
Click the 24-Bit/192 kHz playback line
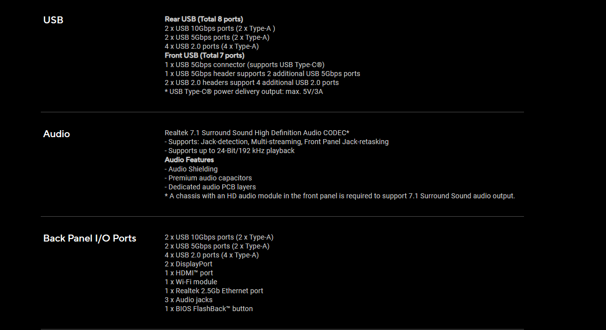(x=230, y=151)
